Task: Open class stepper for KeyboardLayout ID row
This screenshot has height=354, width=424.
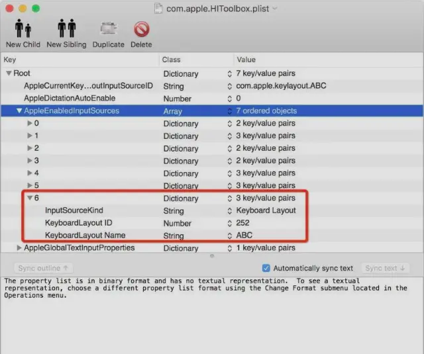Action: [230, 223]
